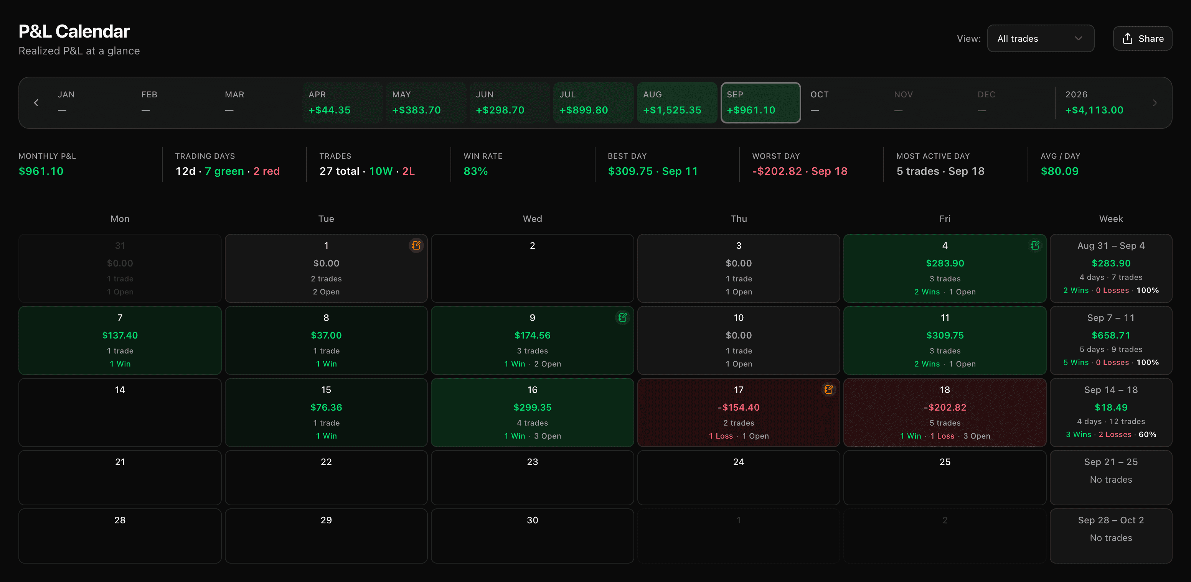Open the note icon on Sep 1

coord(416,245)
